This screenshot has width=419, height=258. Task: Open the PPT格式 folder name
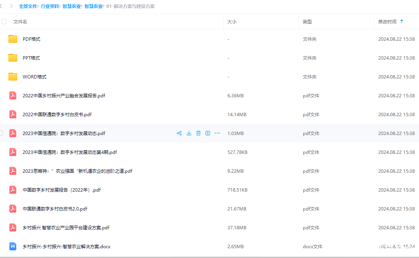click(x=31, y=58)
